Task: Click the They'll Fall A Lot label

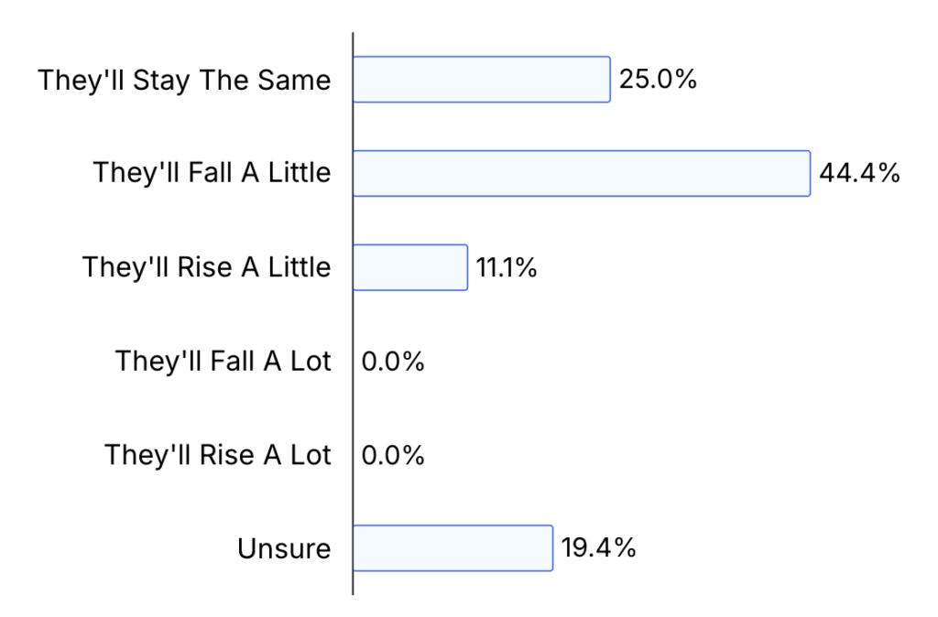Action: 224,361
